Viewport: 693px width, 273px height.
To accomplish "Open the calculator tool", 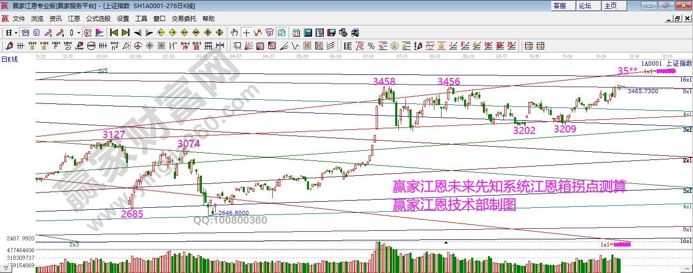I will coord(308,33).
